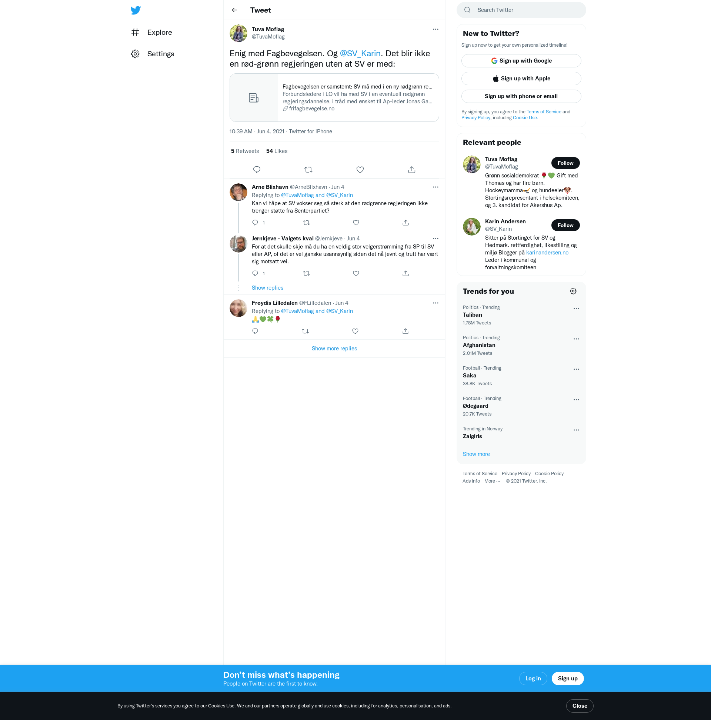Screen dimensions: 711x720
Task: Open more options on Tuva Moflag's tweet
Action: pos(435,29)
